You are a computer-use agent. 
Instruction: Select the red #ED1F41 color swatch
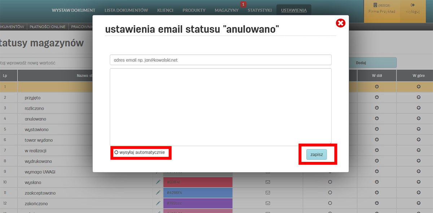(x=197, y=182)
